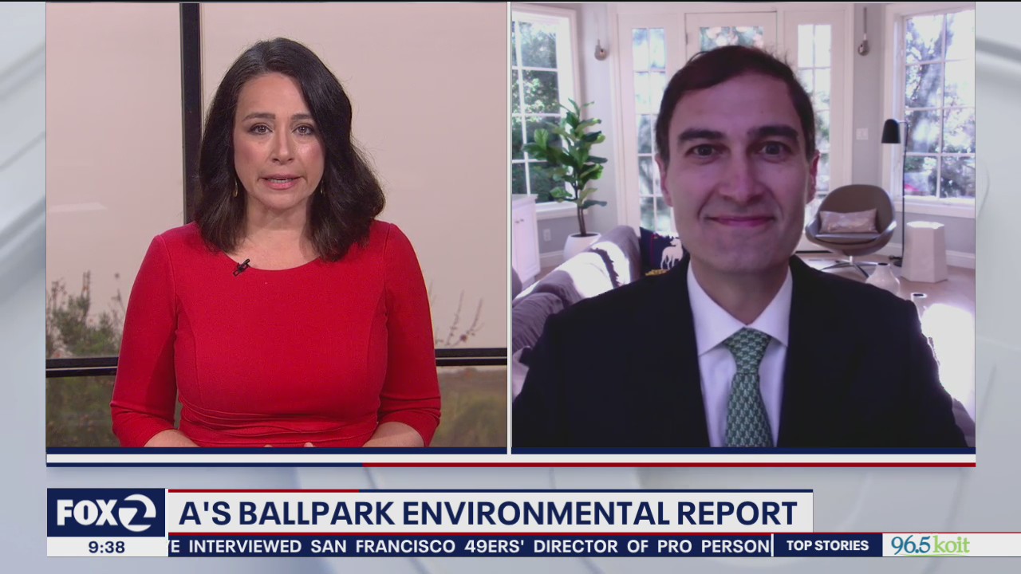Screen dimensions: 1021x574
Task: Click the 96.5 koit sponsor logo
Action: click(x=929, y=545)
